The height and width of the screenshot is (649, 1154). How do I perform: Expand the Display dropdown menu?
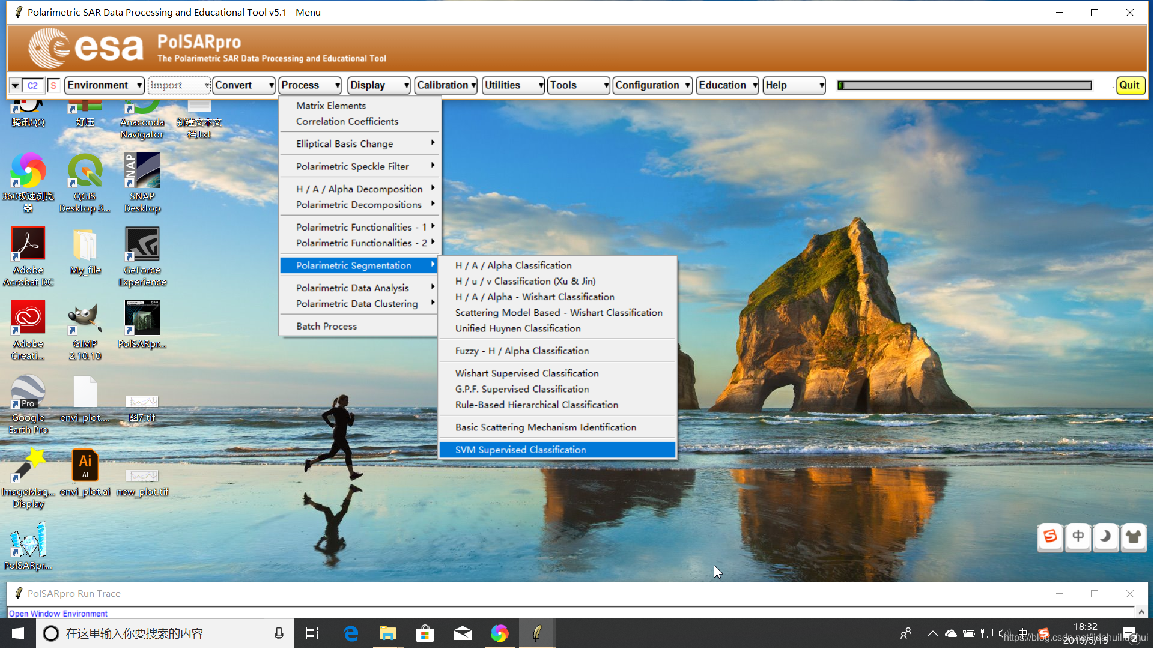point(378,85)
